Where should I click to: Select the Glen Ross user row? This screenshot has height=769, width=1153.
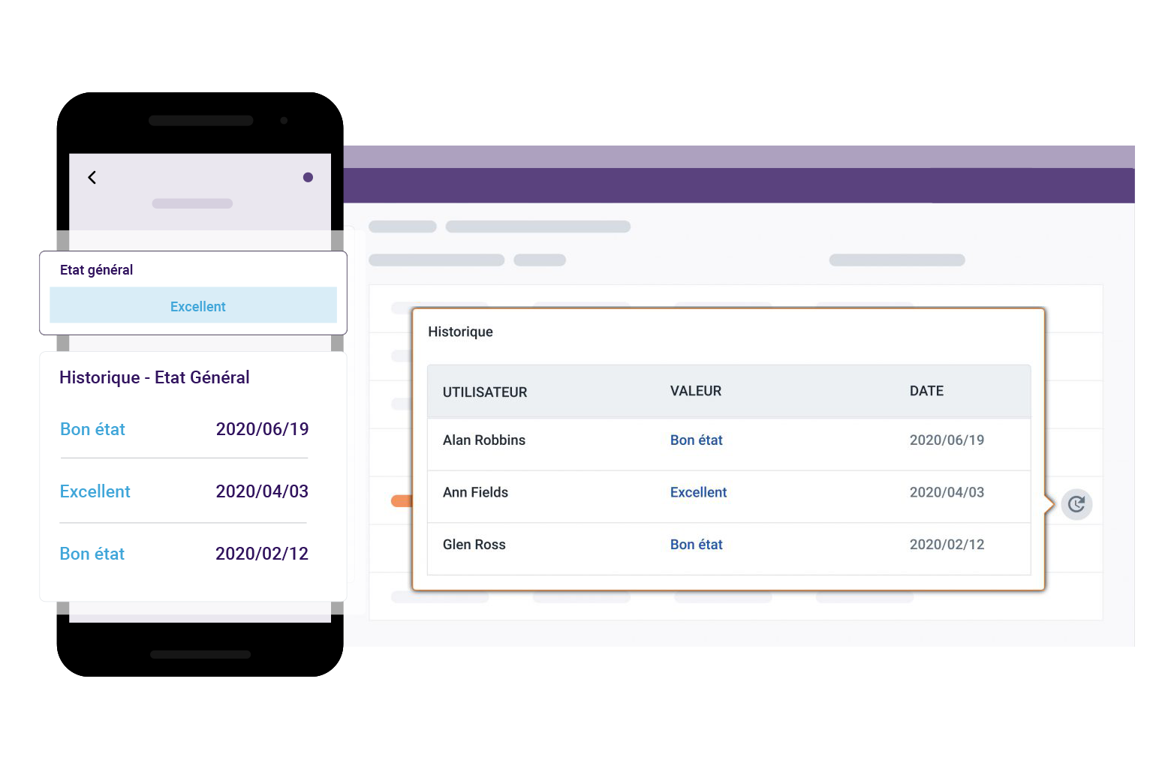[x=474, y=545]
